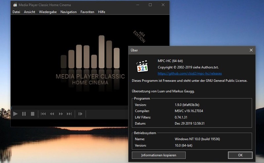Stop playback with the Stop button
This screenshot has width=264, height=163.
click(33, 114)
